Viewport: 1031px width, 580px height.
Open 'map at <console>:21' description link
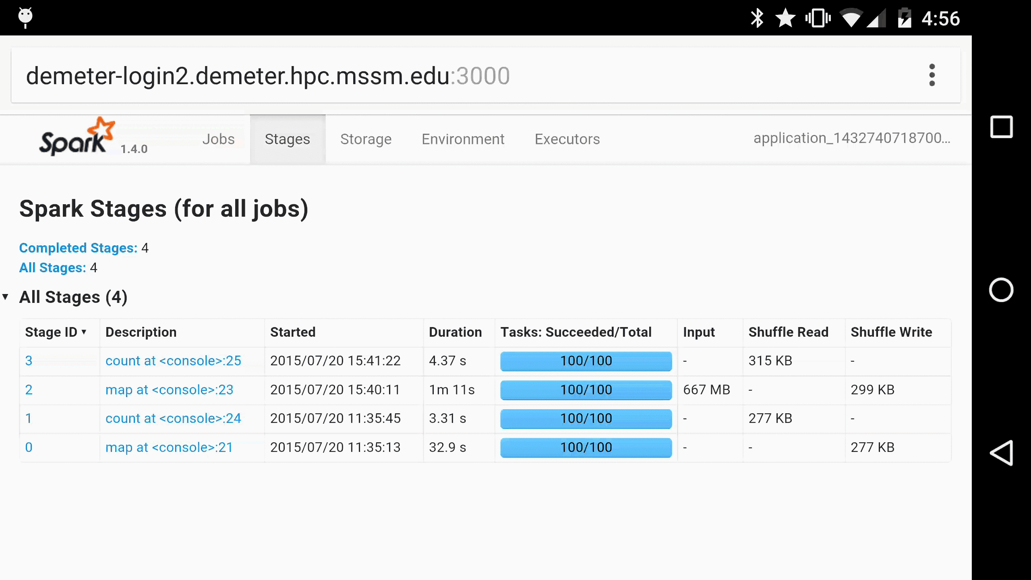[169, 447]
